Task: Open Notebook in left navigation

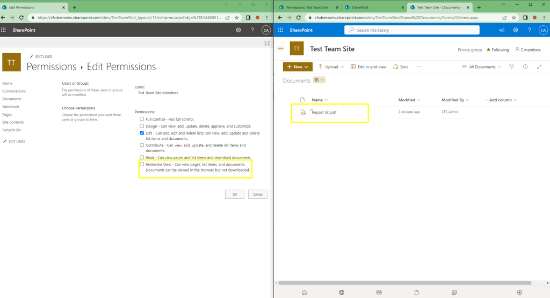Action: [11, 107]
